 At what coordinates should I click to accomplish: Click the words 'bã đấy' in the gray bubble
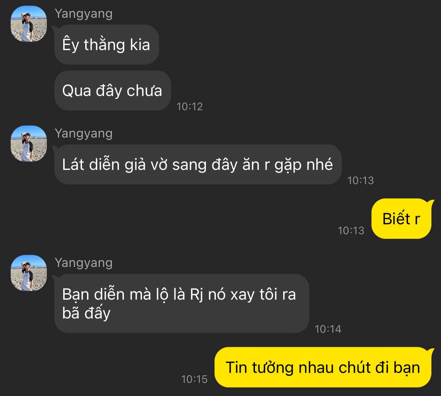pyautogui.click(x=86, y=313)
